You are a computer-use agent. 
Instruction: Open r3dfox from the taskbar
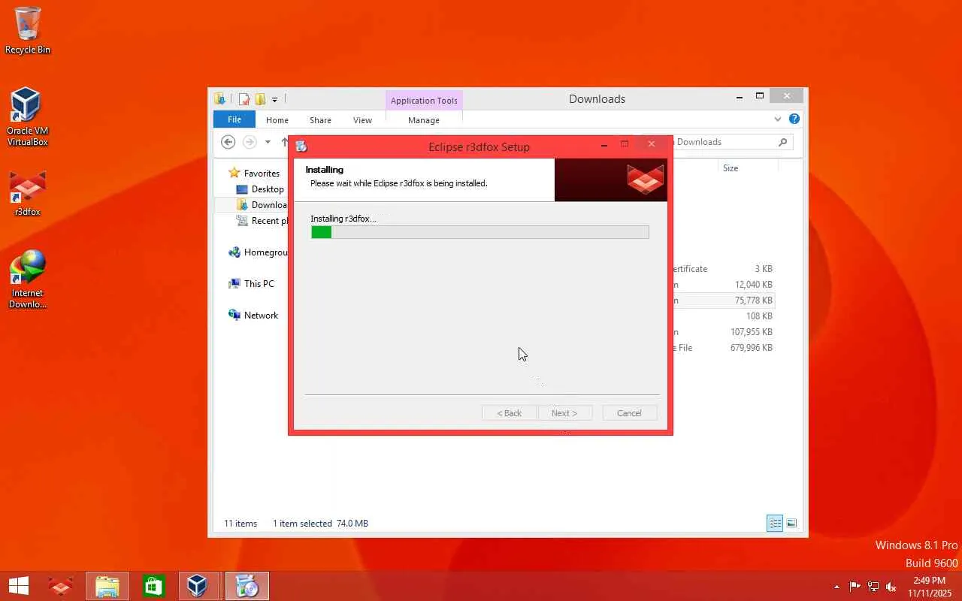61,586
